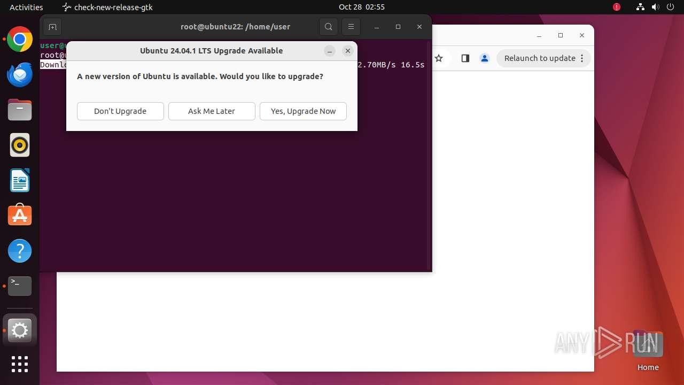Maximize the terminal window
Viewport: 684px width, 385px height.
398,27
